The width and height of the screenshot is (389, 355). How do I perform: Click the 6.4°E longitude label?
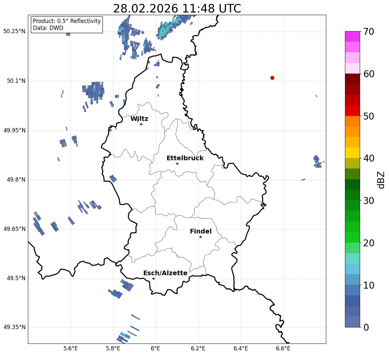[241, 348]
